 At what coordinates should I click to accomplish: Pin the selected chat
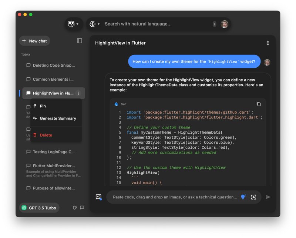[56, 106]
